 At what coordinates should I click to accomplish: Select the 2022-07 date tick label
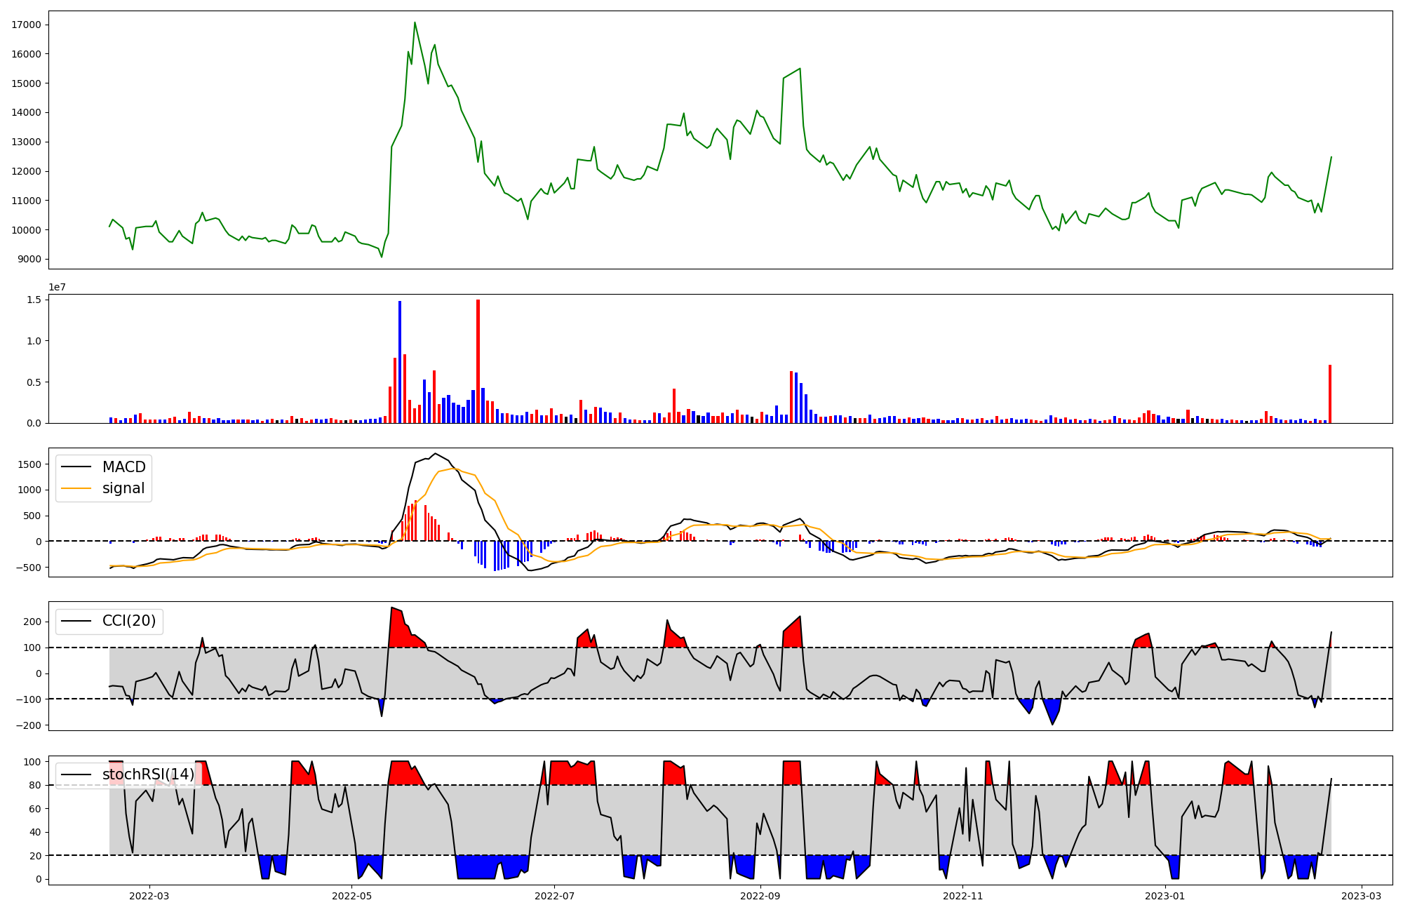coord(555,896)
